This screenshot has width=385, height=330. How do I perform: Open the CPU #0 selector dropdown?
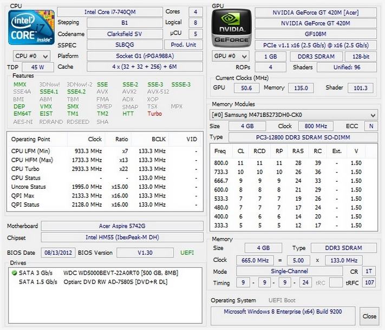pyautogui.click(x=31, y=56)
